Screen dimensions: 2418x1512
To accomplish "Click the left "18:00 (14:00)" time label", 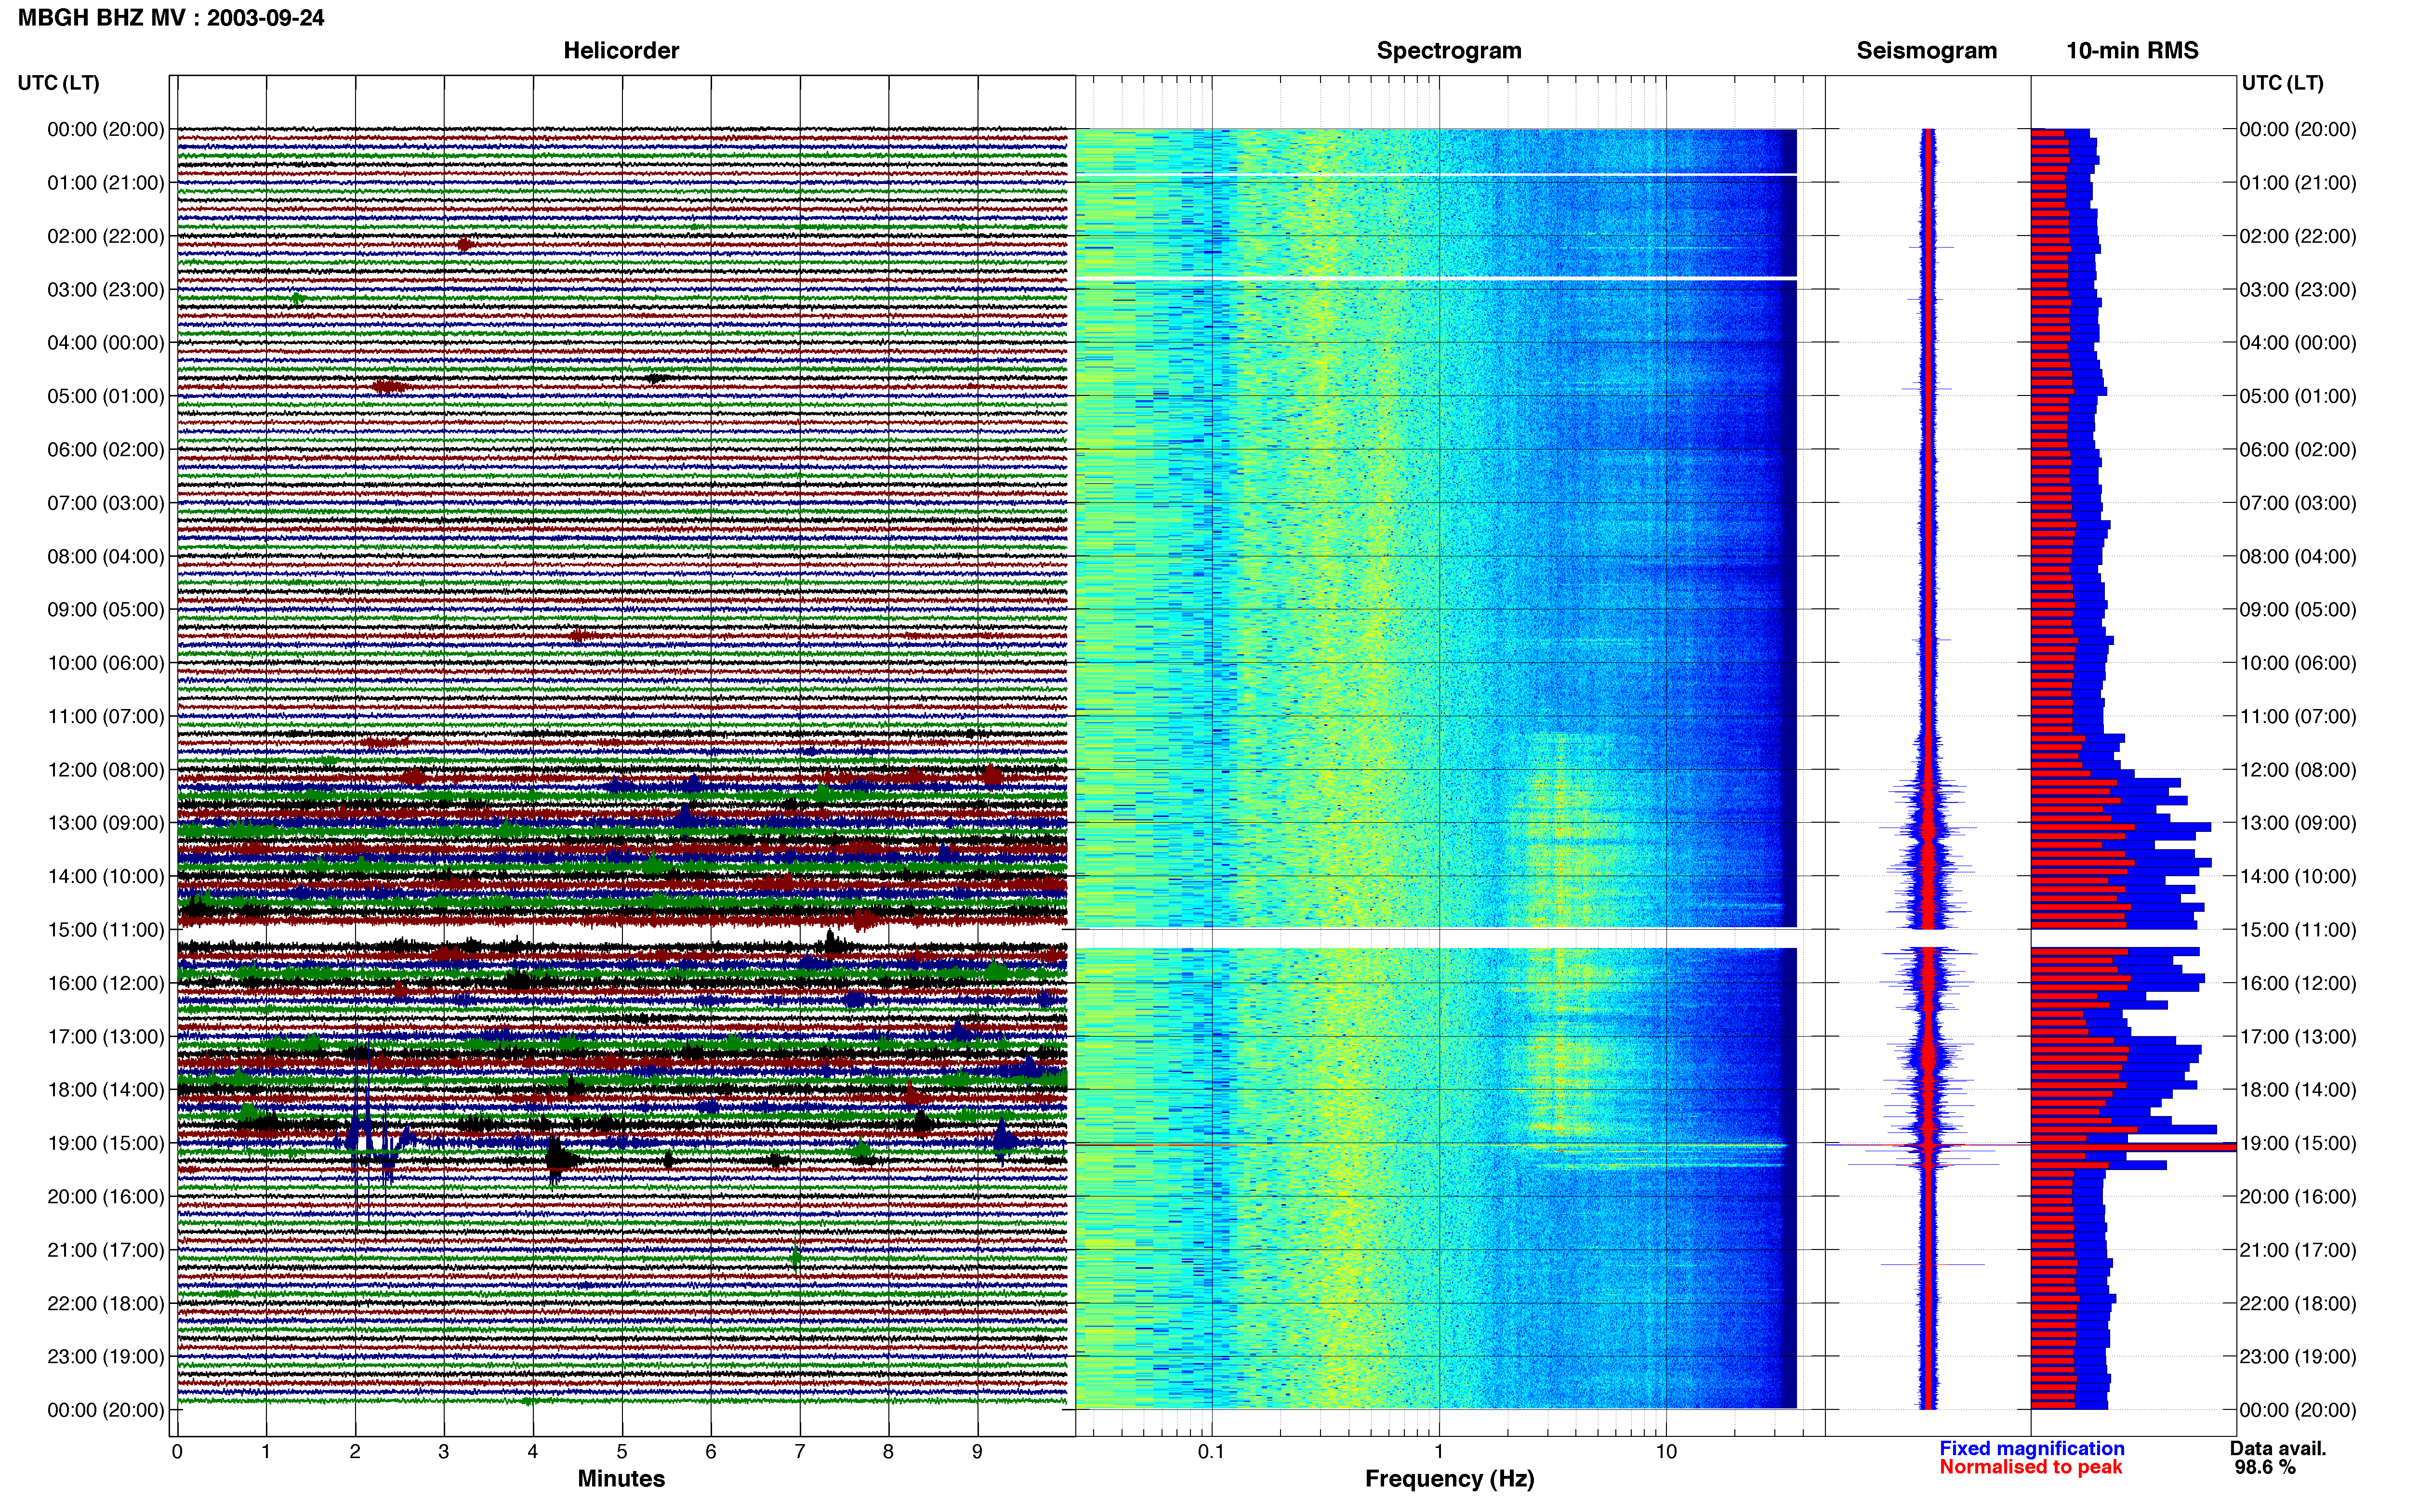I will 106,1090.
